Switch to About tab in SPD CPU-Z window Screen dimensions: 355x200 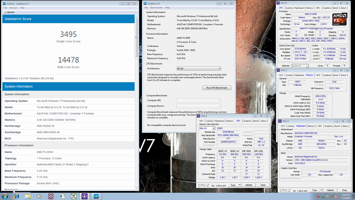click(264, 121)
